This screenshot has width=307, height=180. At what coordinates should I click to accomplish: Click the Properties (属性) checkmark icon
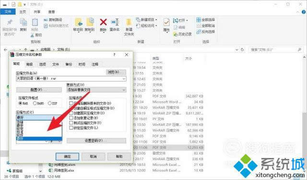[166, 22]
